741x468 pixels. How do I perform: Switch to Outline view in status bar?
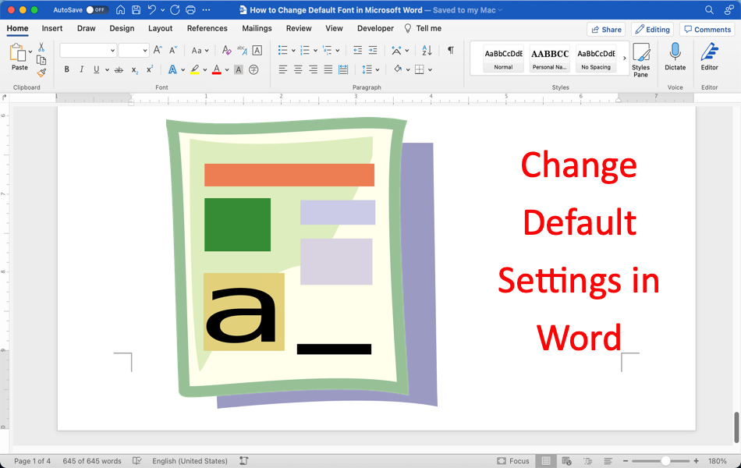point(587,461)
